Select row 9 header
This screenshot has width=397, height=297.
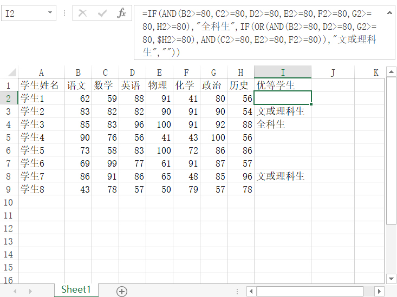coord(9,189)
